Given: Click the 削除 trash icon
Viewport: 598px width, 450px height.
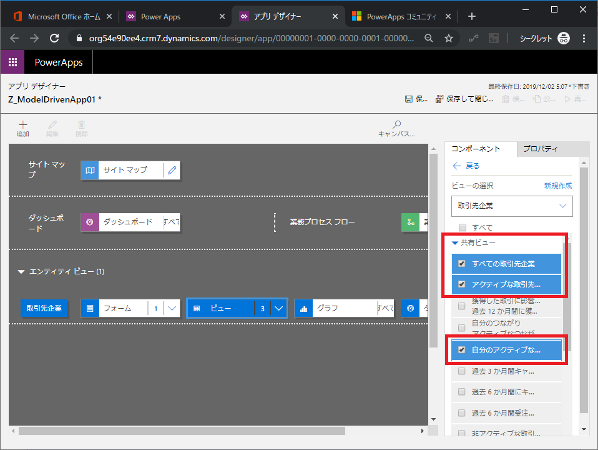Looking at the screenshot, I should [x=82, y=124].
